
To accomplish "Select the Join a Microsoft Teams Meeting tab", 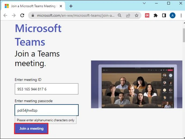I will click(33, 6).
